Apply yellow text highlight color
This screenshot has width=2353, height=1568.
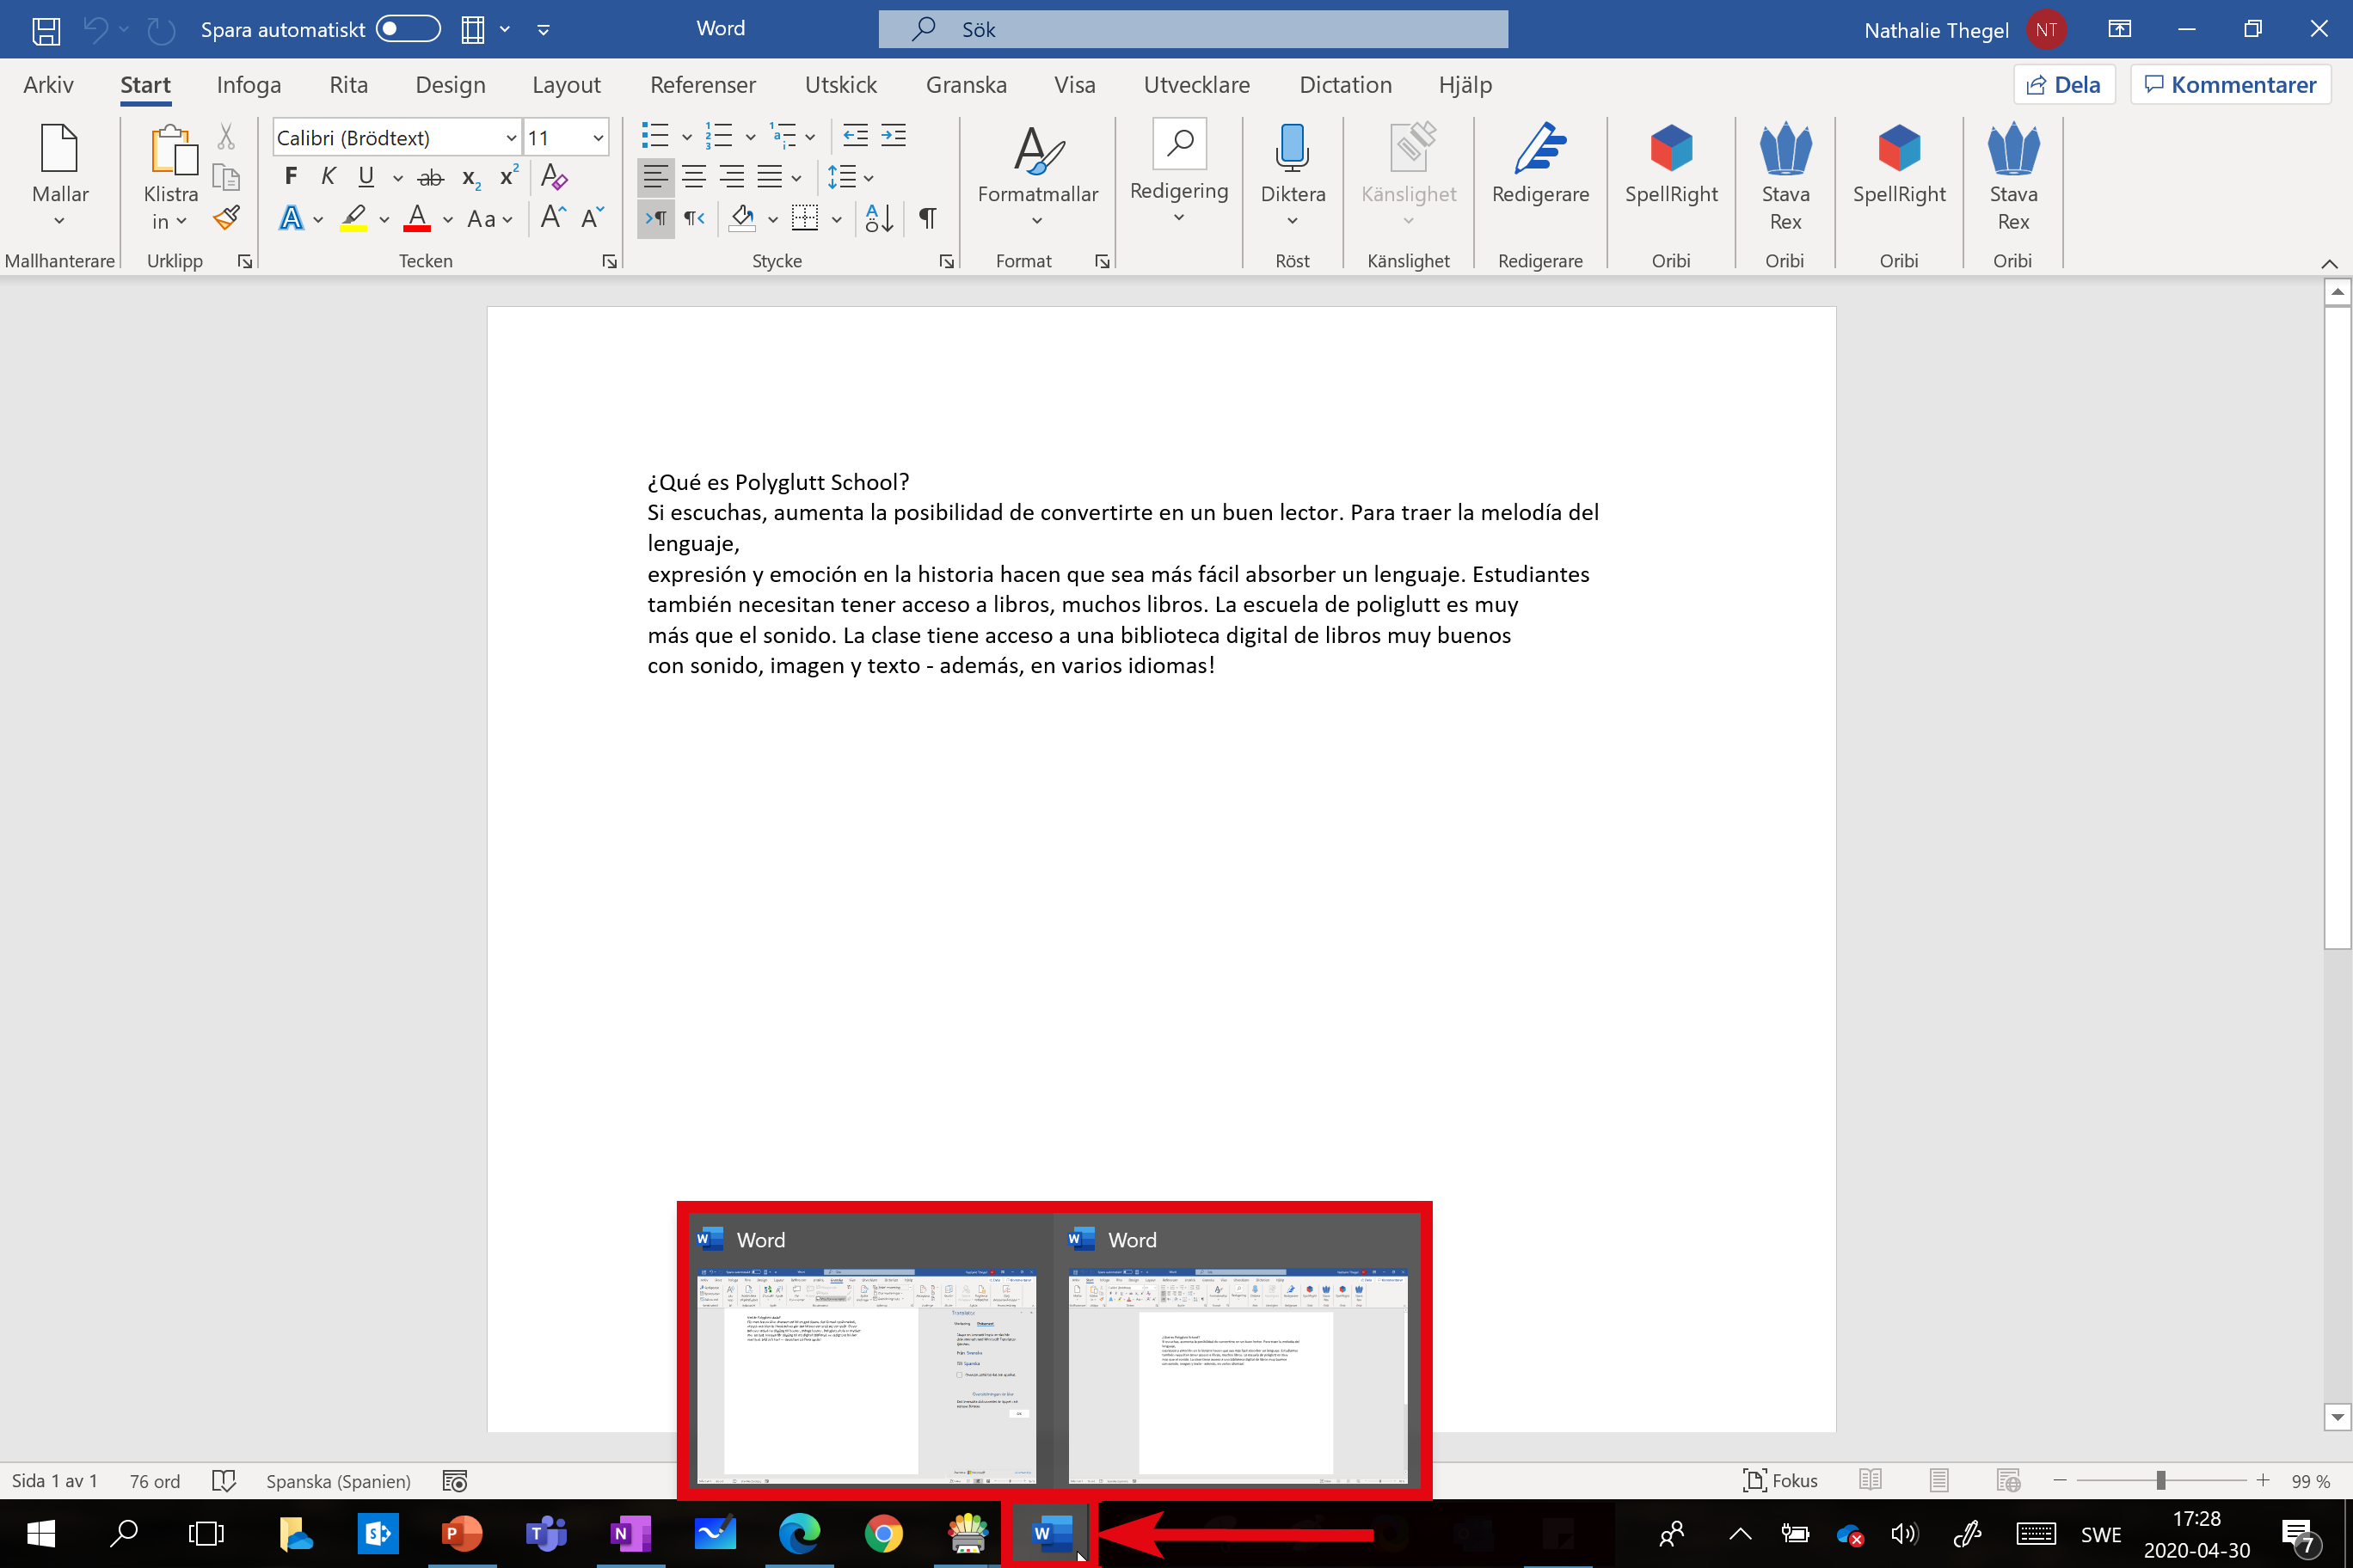click(353, 218)
